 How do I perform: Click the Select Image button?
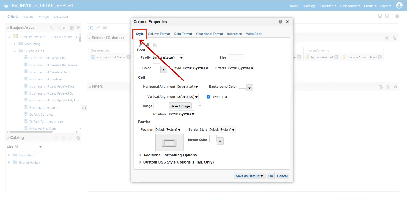(180, 106)
